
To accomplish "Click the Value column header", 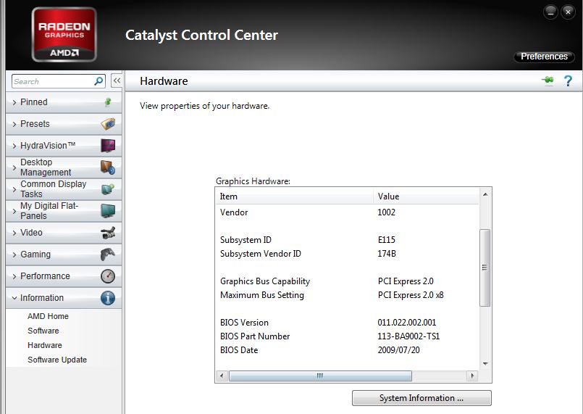I will click(426, 196).
